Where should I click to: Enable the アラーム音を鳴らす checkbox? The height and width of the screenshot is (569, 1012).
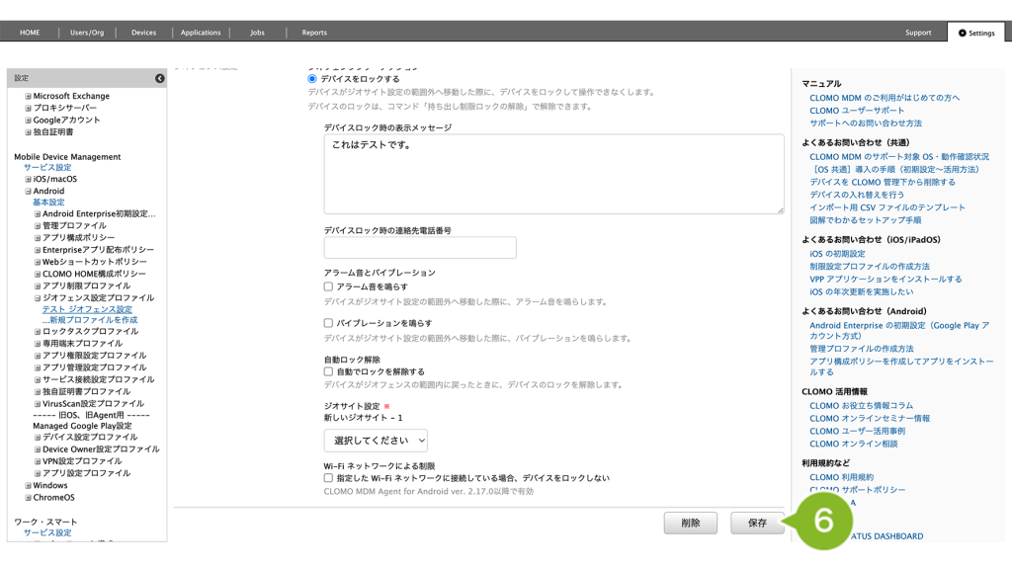coord(329,286)
